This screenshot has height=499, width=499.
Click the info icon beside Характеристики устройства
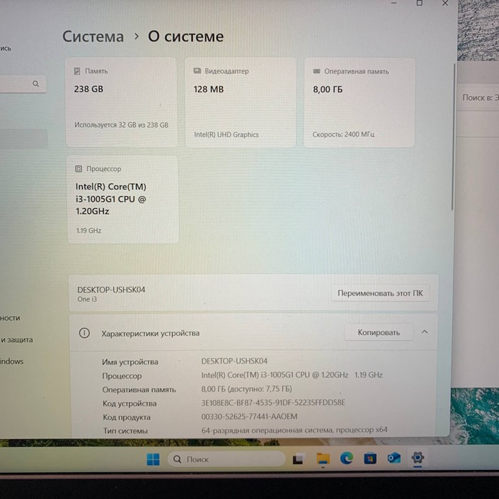click(x=84, y=333)
